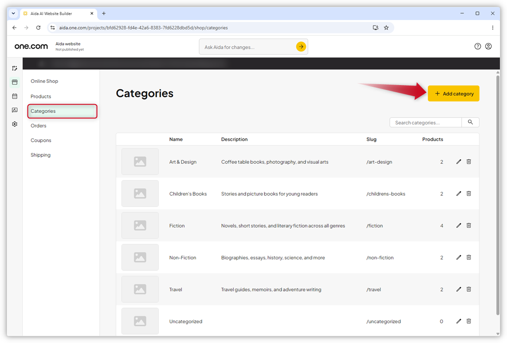Delete the Children's Books category

[468, 194]
